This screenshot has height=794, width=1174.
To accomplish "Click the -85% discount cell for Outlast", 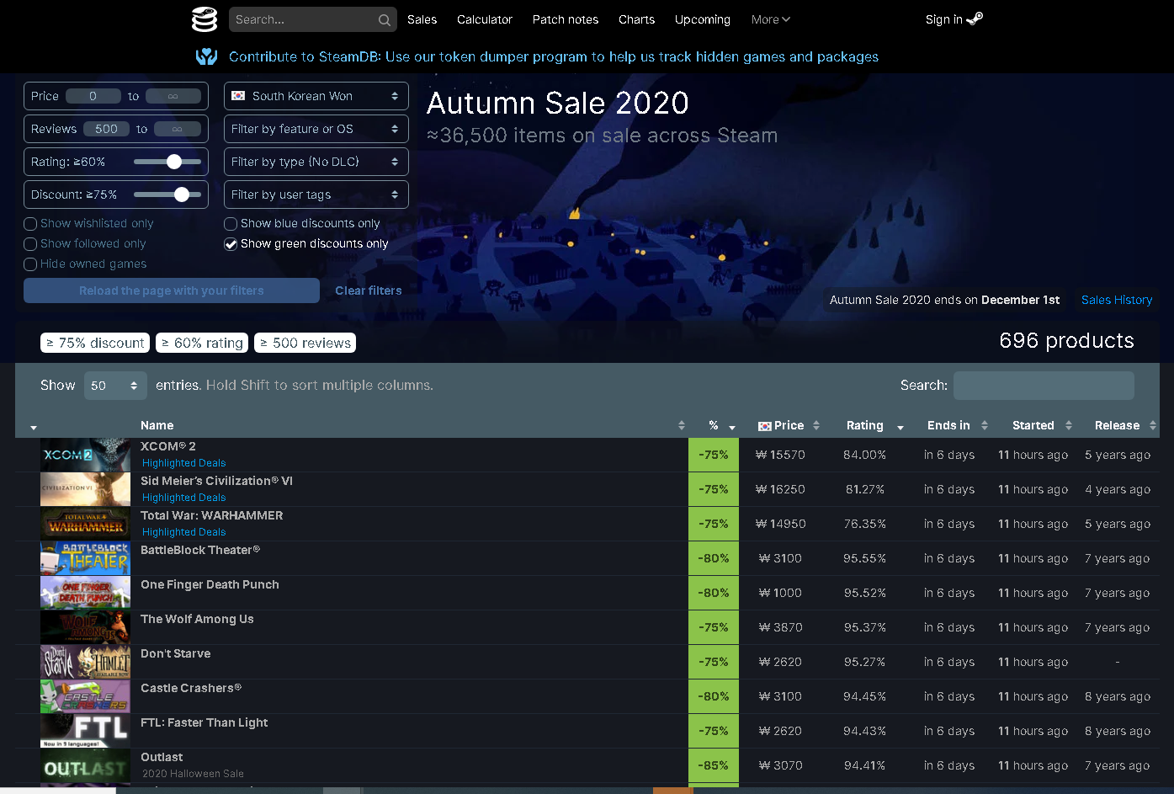I will pos(714,765).
